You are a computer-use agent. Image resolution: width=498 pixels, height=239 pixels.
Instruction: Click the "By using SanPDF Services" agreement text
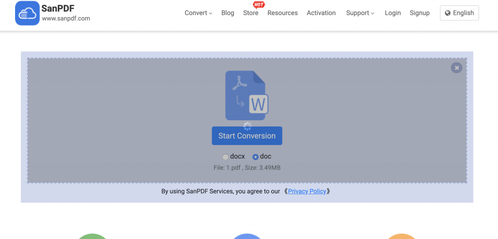[221, 191]
